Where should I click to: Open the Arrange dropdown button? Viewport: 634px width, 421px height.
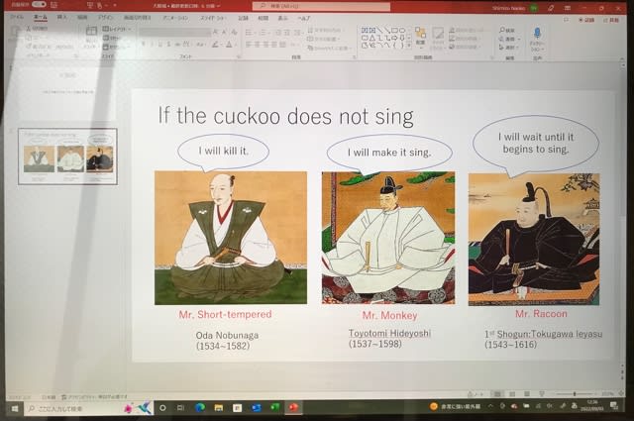point(420,37)
